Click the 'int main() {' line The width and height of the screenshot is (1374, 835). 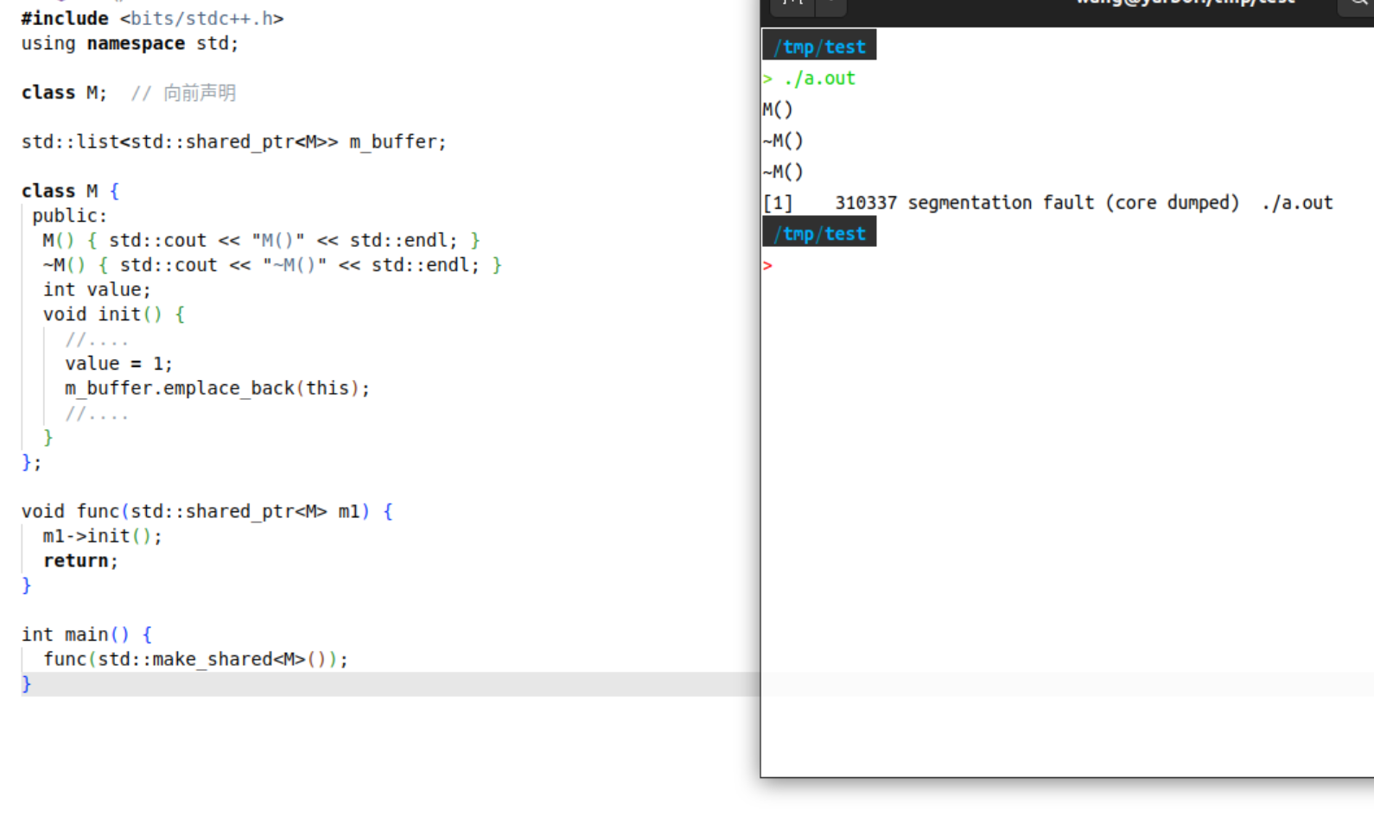(86, 635)
